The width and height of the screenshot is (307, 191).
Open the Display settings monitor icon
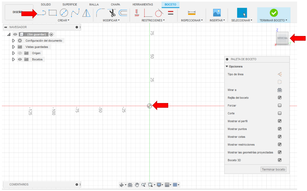tap(159, 185)
